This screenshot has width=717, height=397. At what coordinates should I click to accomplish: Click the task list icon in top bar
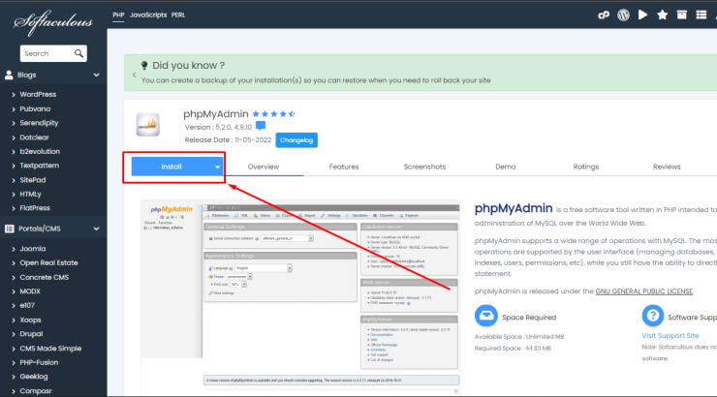[x=701, y=15]
